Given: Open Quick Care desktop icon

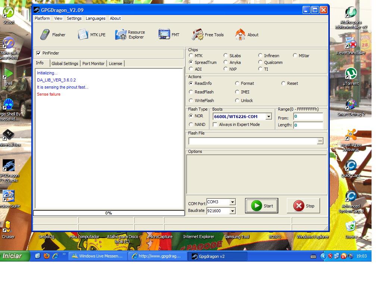Looking at the screenshot, I should (x=351, y=169).
